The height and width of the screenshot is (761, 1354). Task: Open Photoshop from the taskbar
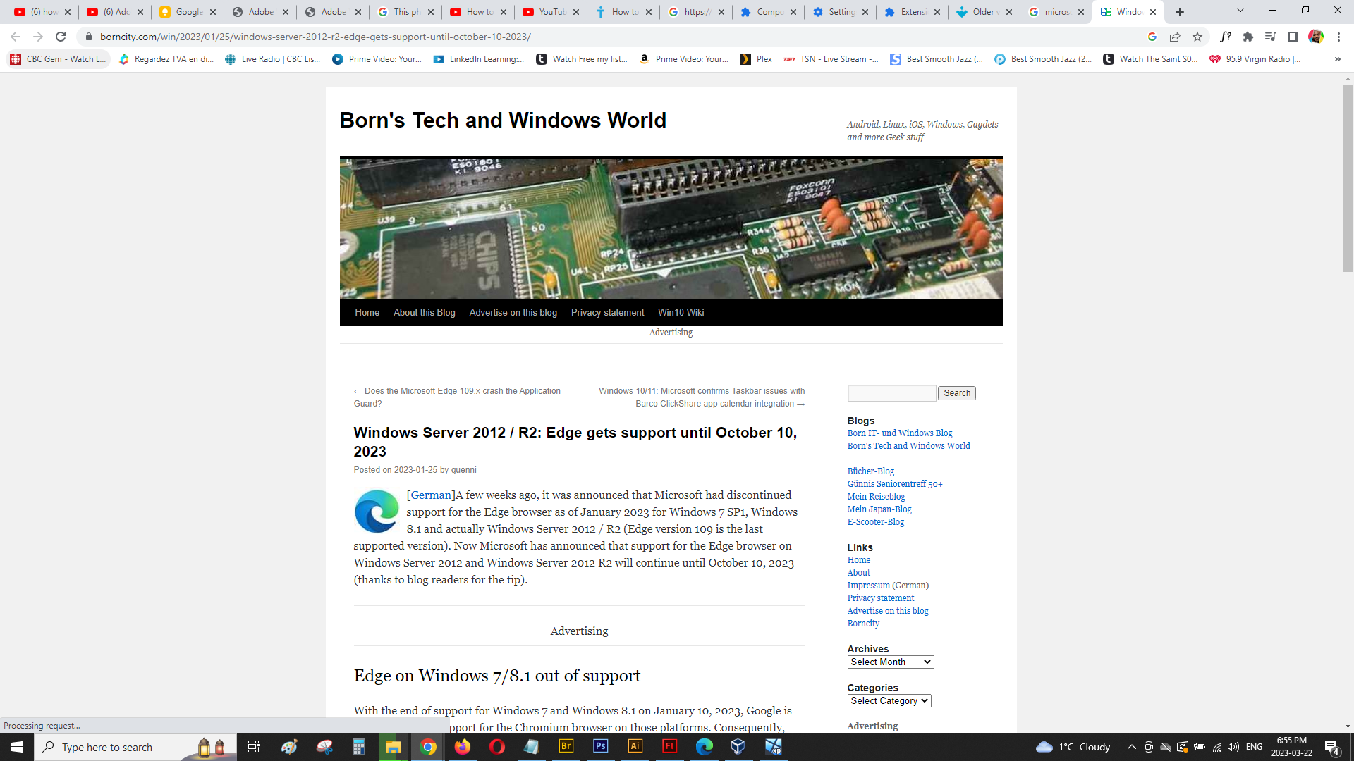pos(601,746)
